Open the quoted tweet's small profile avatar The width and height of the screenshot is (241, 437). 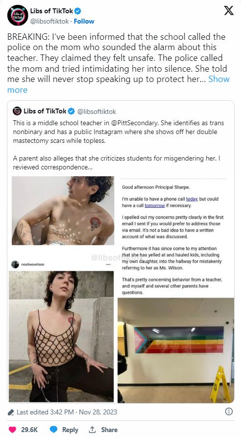coord(17,111)
